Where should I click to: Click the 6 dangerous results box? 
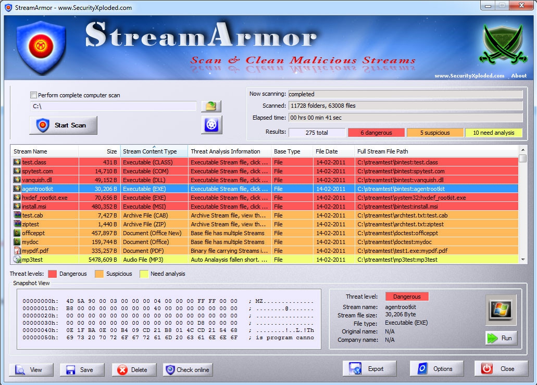(376, 133)
